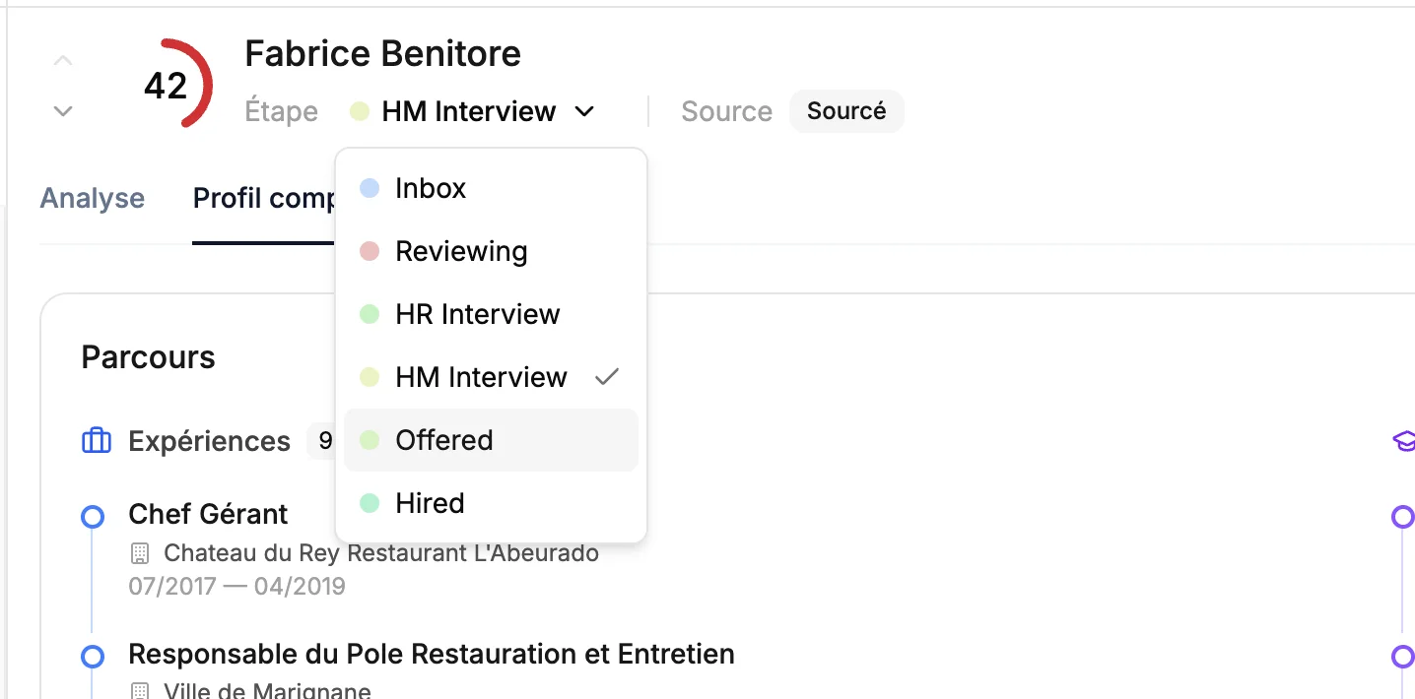Viewport: 1415px width, 699px height.
Task: Switch to the Analyse tab
Action: pos(93,198)
